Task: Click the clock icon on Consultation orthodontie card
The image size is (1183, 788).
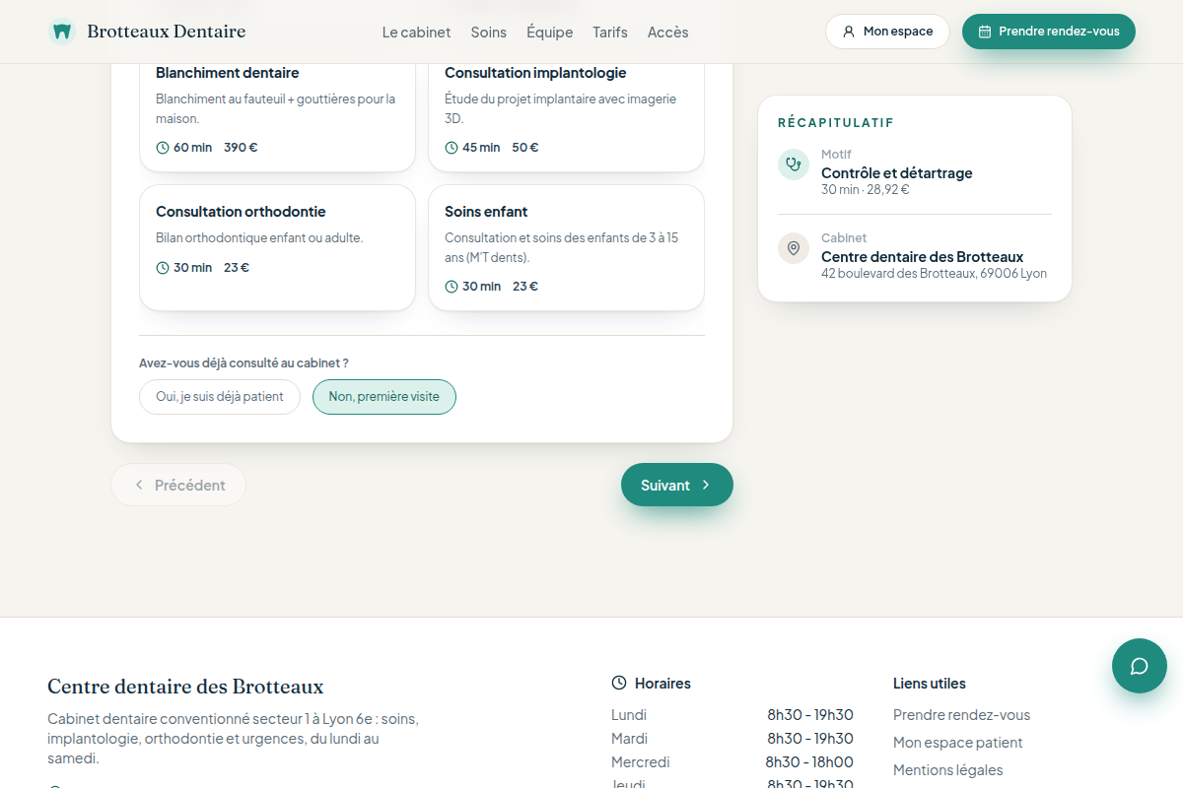Action: (163, 268)
